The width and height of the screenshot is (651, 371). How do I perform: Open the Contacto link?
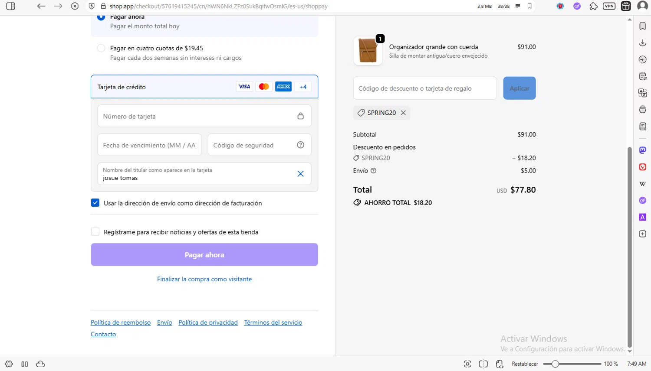[x=103, y=334]
